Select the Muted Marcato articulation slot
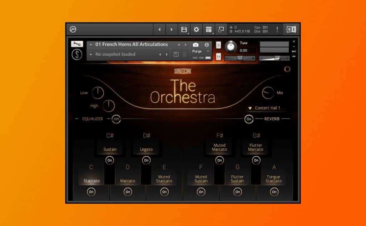This screenshot has width=366, height=226. tap(219, 147)
